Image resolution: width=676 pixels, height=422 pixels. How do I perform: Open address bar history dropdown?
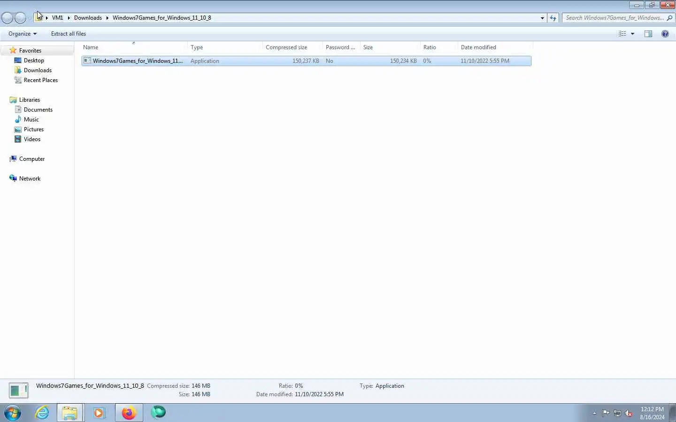tap(542, 18)
